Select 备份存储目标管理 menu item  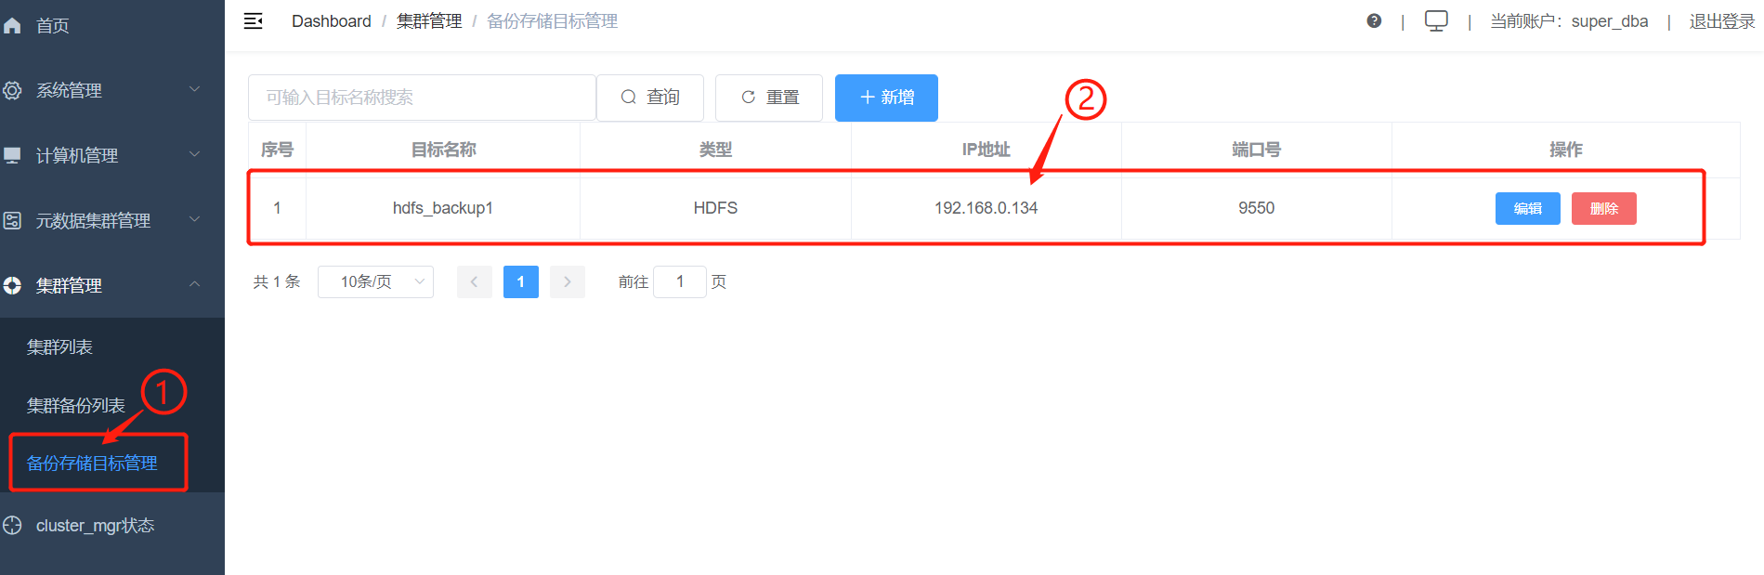tap(92, 464)
